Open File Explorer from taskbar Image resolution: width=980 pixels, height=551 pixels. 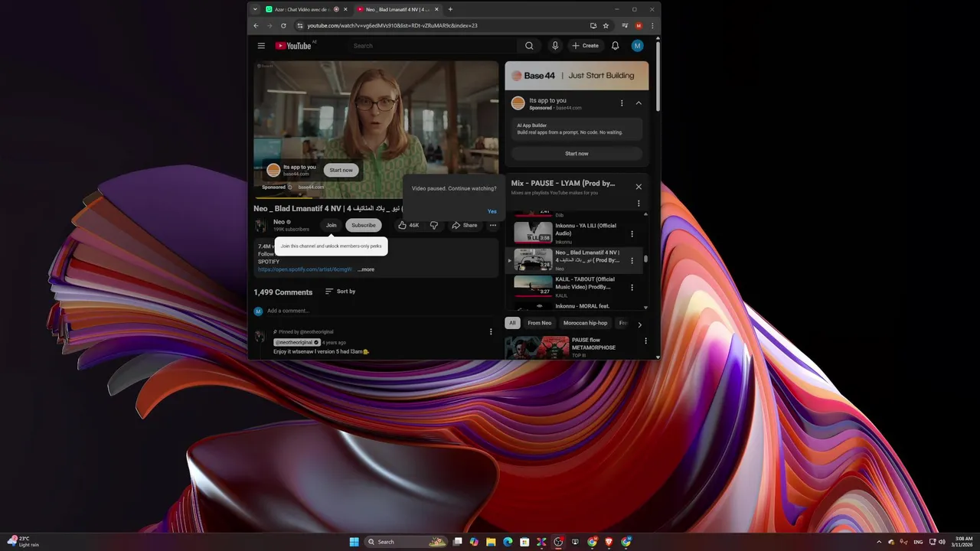click(491, 542)
